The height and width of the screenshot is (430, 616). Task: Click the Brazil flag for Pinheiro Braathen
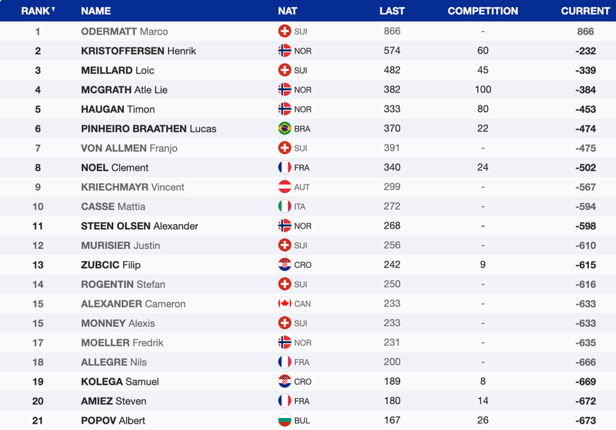coord(284,129)
